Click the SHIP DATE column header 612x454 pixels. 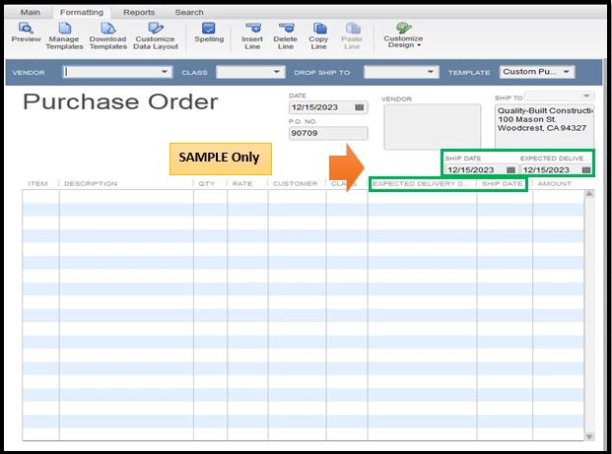point(502,184)
